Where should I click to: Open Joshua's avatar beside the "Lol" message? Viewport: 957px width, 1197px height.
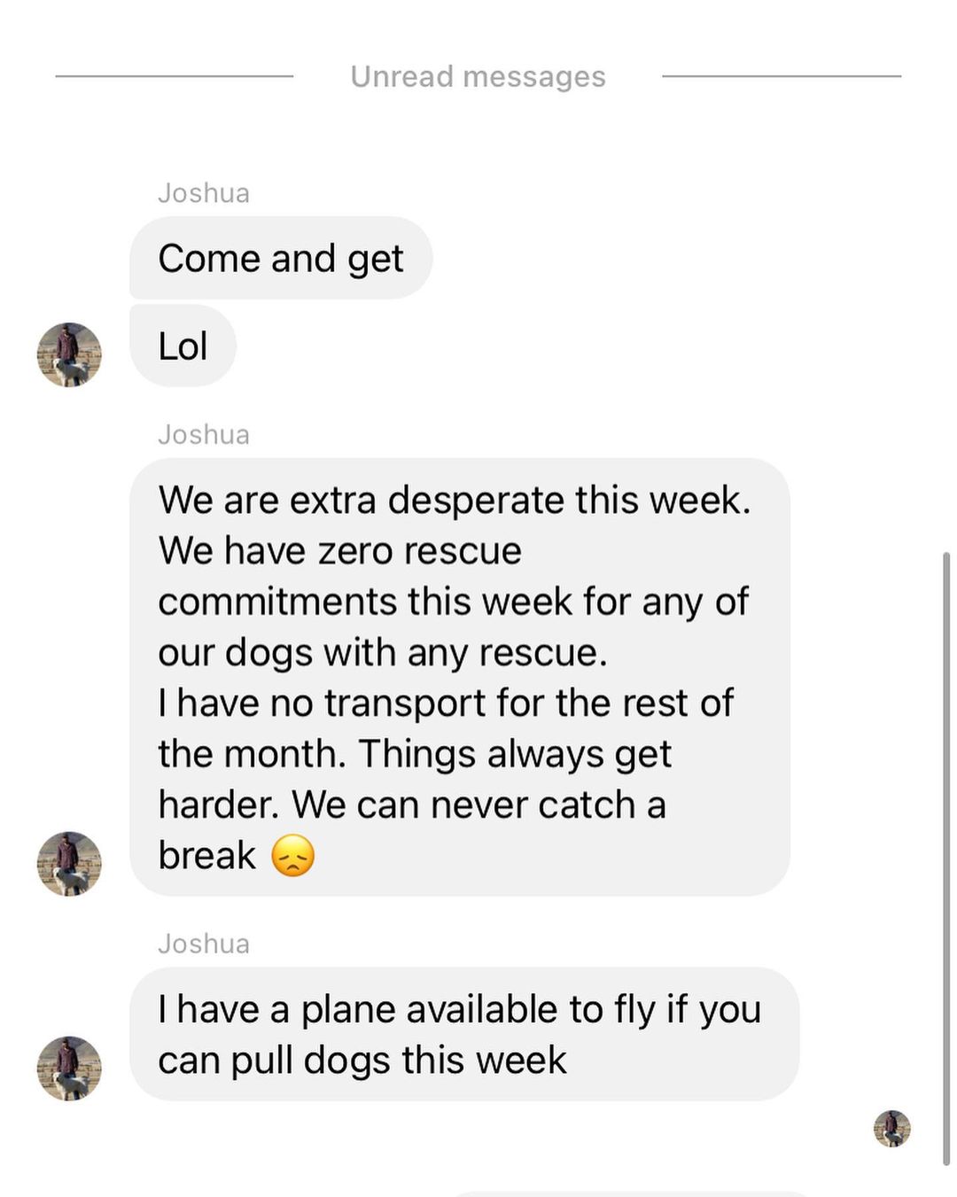click(x=69, y=354)
